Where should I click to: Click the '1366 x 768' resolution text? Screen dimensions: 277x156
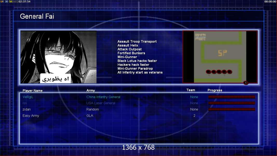point(138,147)
